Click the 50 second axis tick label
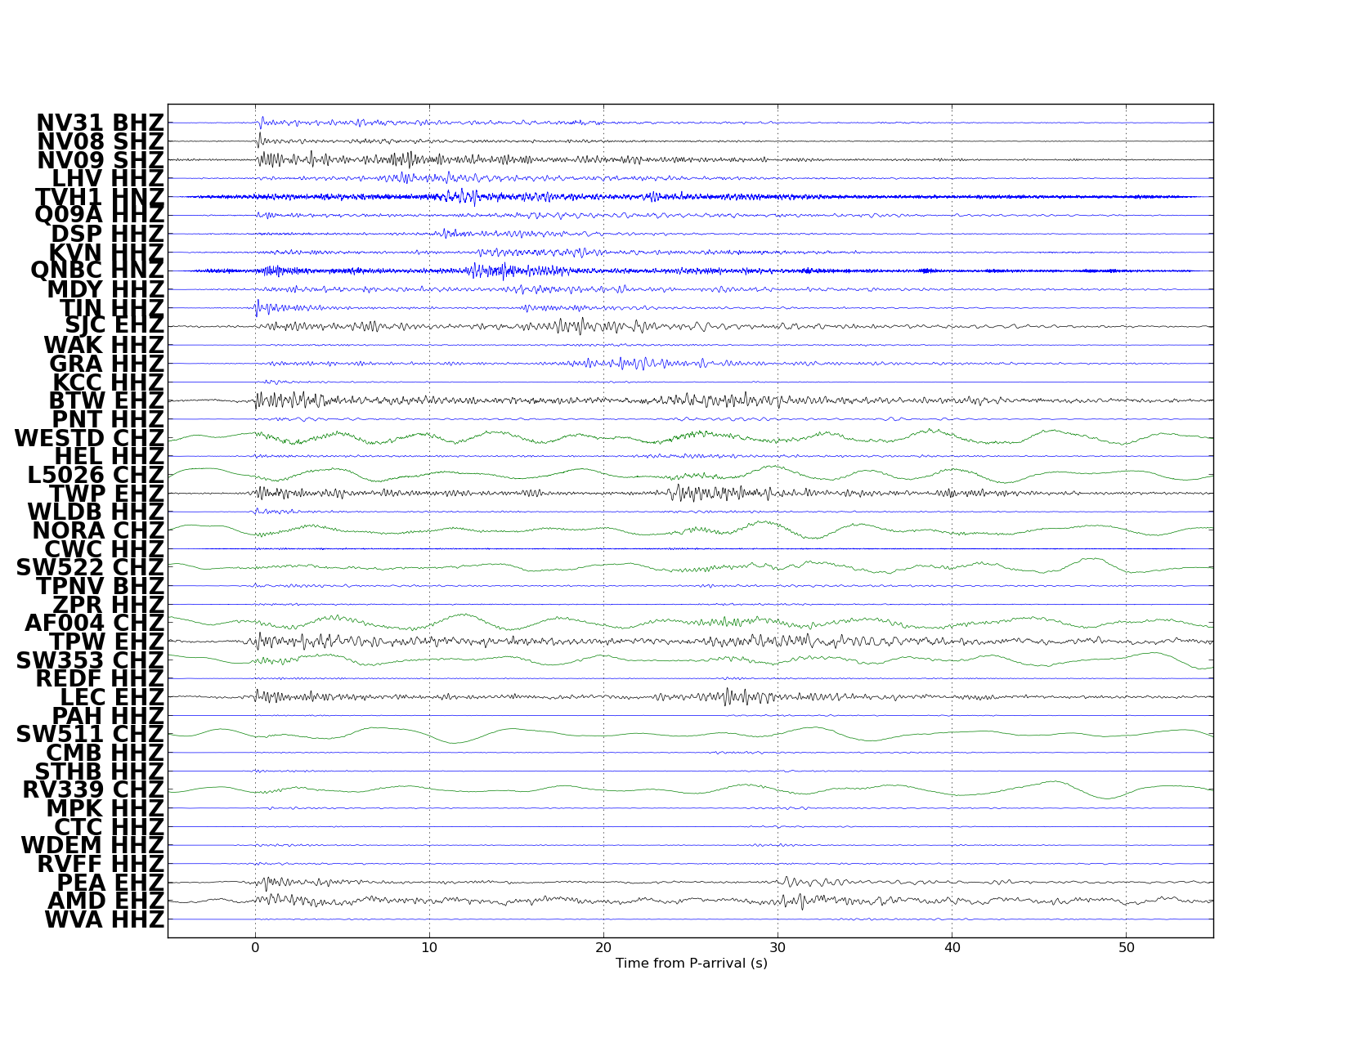1349x1042 pixels. point(1126,948)
